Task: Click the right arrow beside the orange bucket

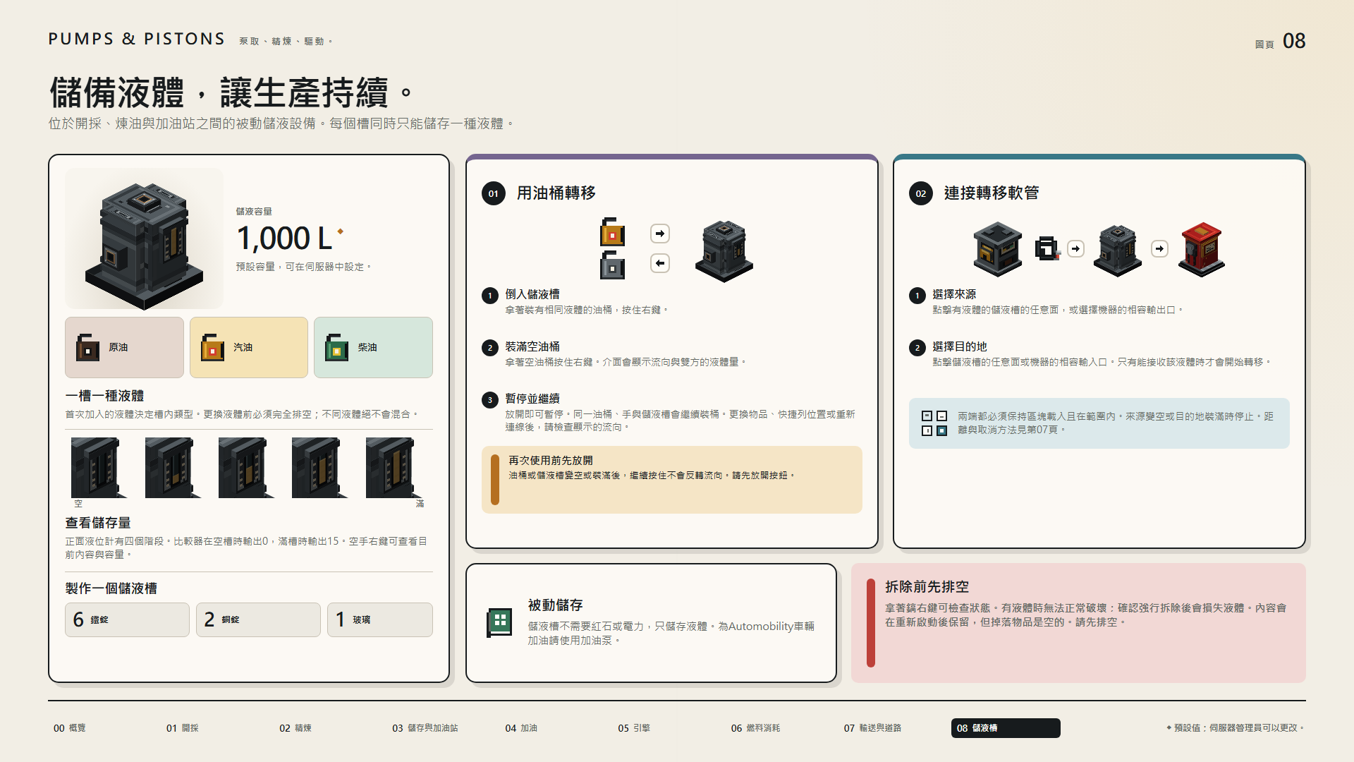Action: point(660,234)
